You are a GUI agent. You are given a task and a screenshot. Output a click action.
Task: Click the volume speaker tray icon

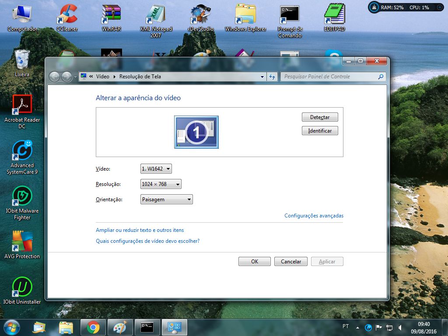(x=400, y=327)
